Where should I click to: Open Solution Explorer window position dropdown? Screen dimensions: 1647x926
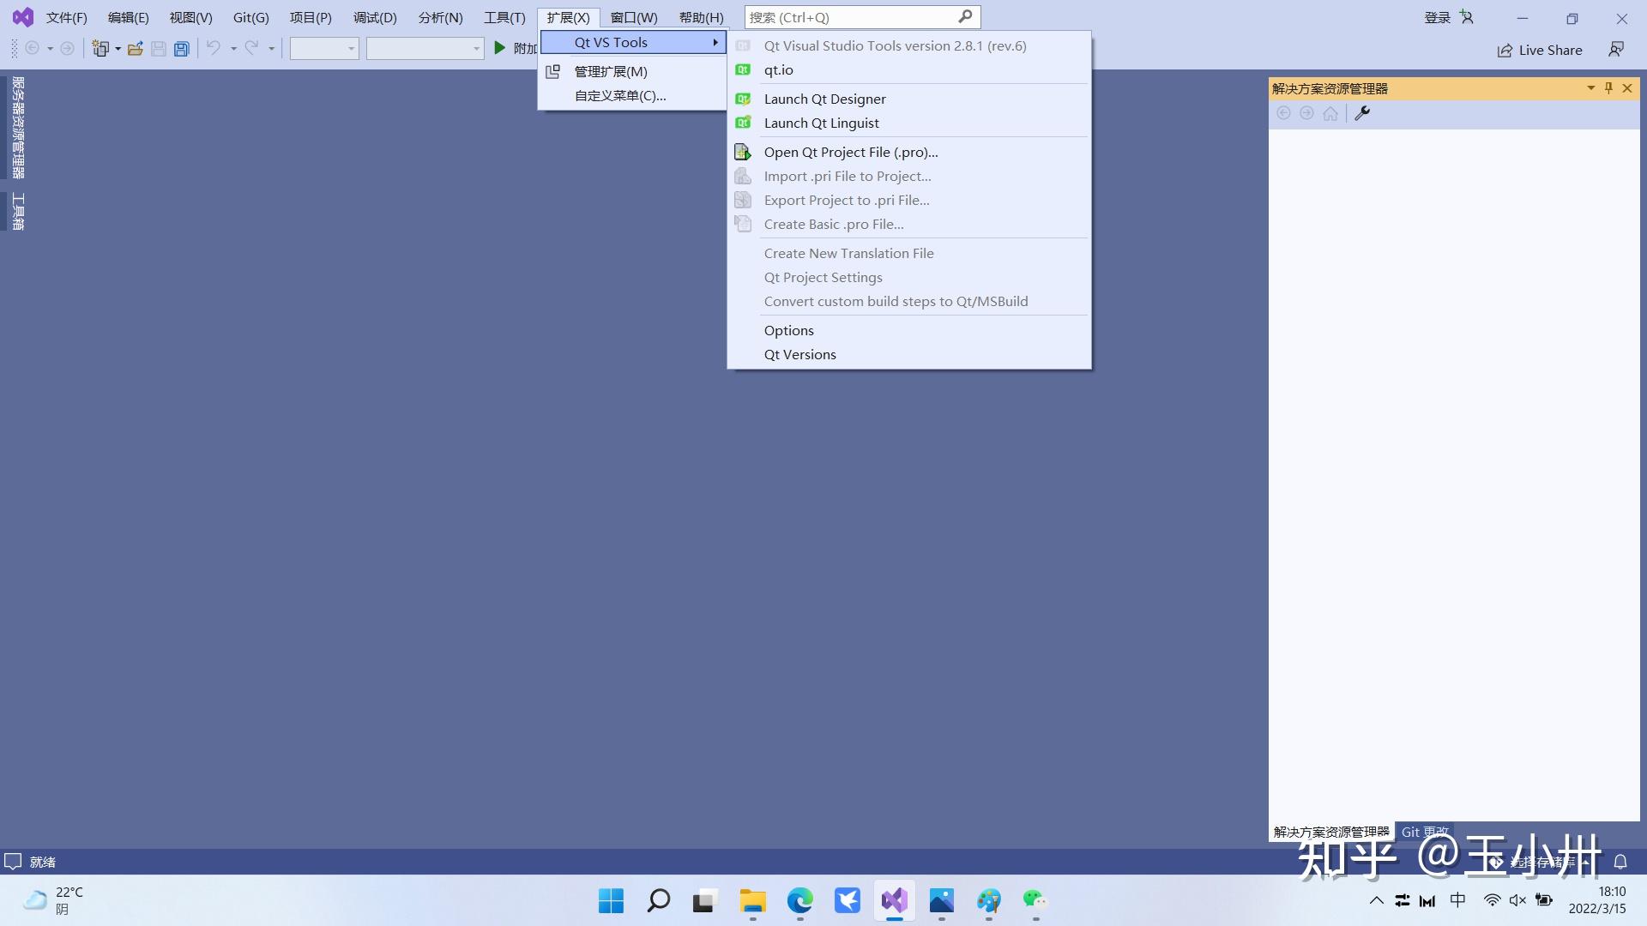[x=1590, y=88]
